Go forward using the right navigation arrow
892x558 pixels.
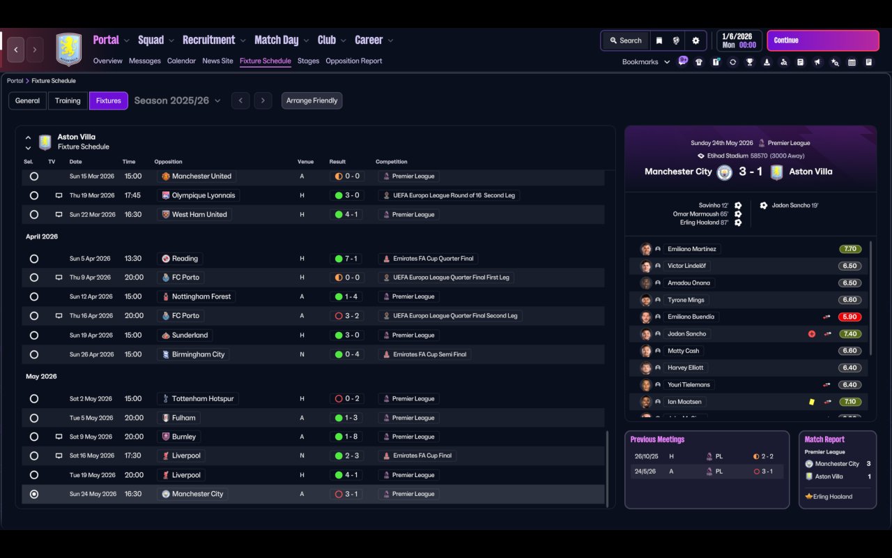tap(35, 50)
